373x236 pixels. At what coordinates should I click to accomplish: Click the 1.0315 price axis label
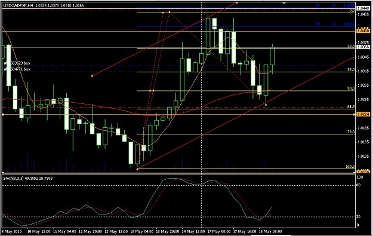coord(363,71)
